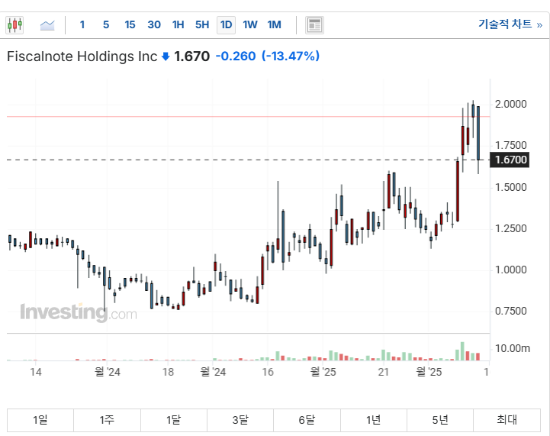Select the 1W interval
Viewport: 550px width, 436px height.
250,24
